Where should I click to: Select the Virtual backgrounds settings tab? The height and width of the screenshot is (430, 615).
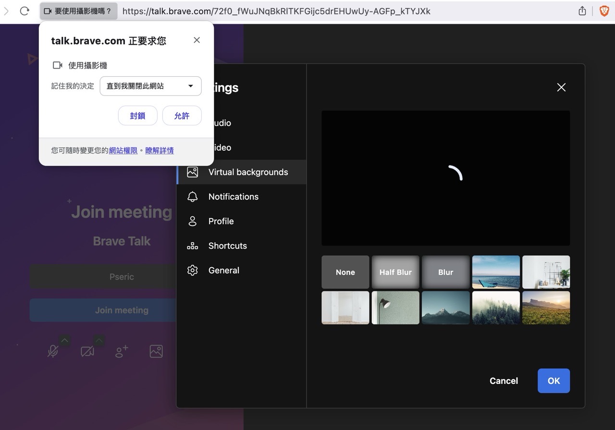tap(242, 172)
